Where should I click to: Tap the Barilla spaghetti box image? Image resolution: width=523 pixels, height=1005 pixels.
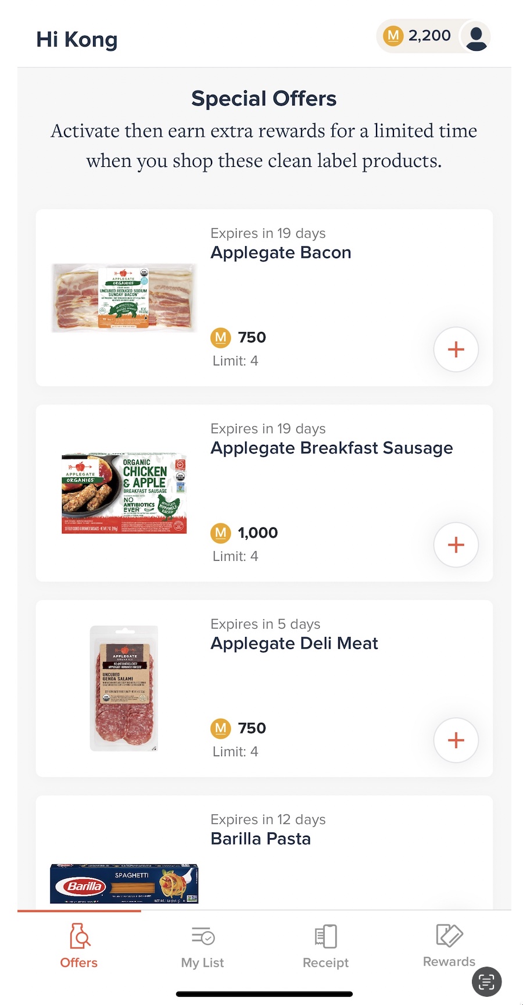pos(124,883)
